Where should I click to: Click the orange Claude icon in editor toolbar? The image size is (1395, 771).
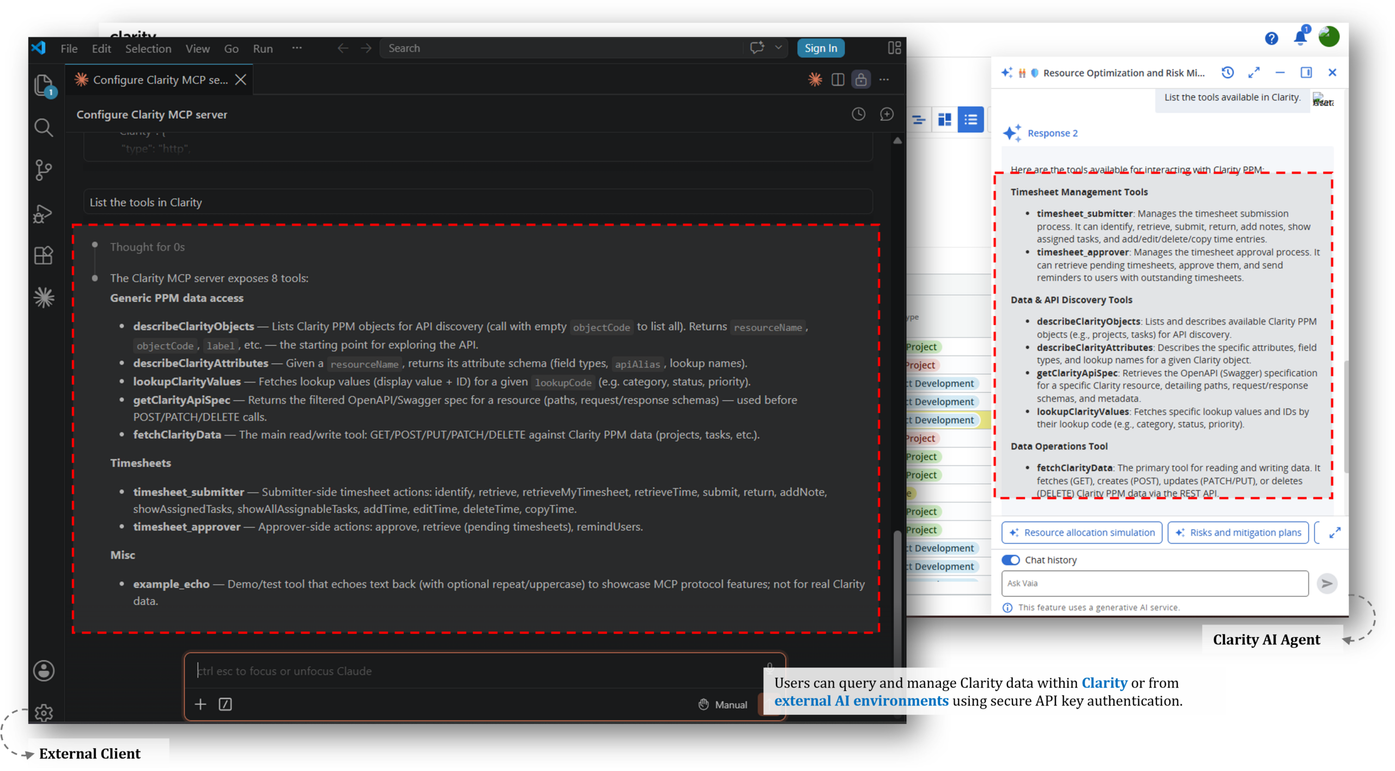(x=815, y=80)
